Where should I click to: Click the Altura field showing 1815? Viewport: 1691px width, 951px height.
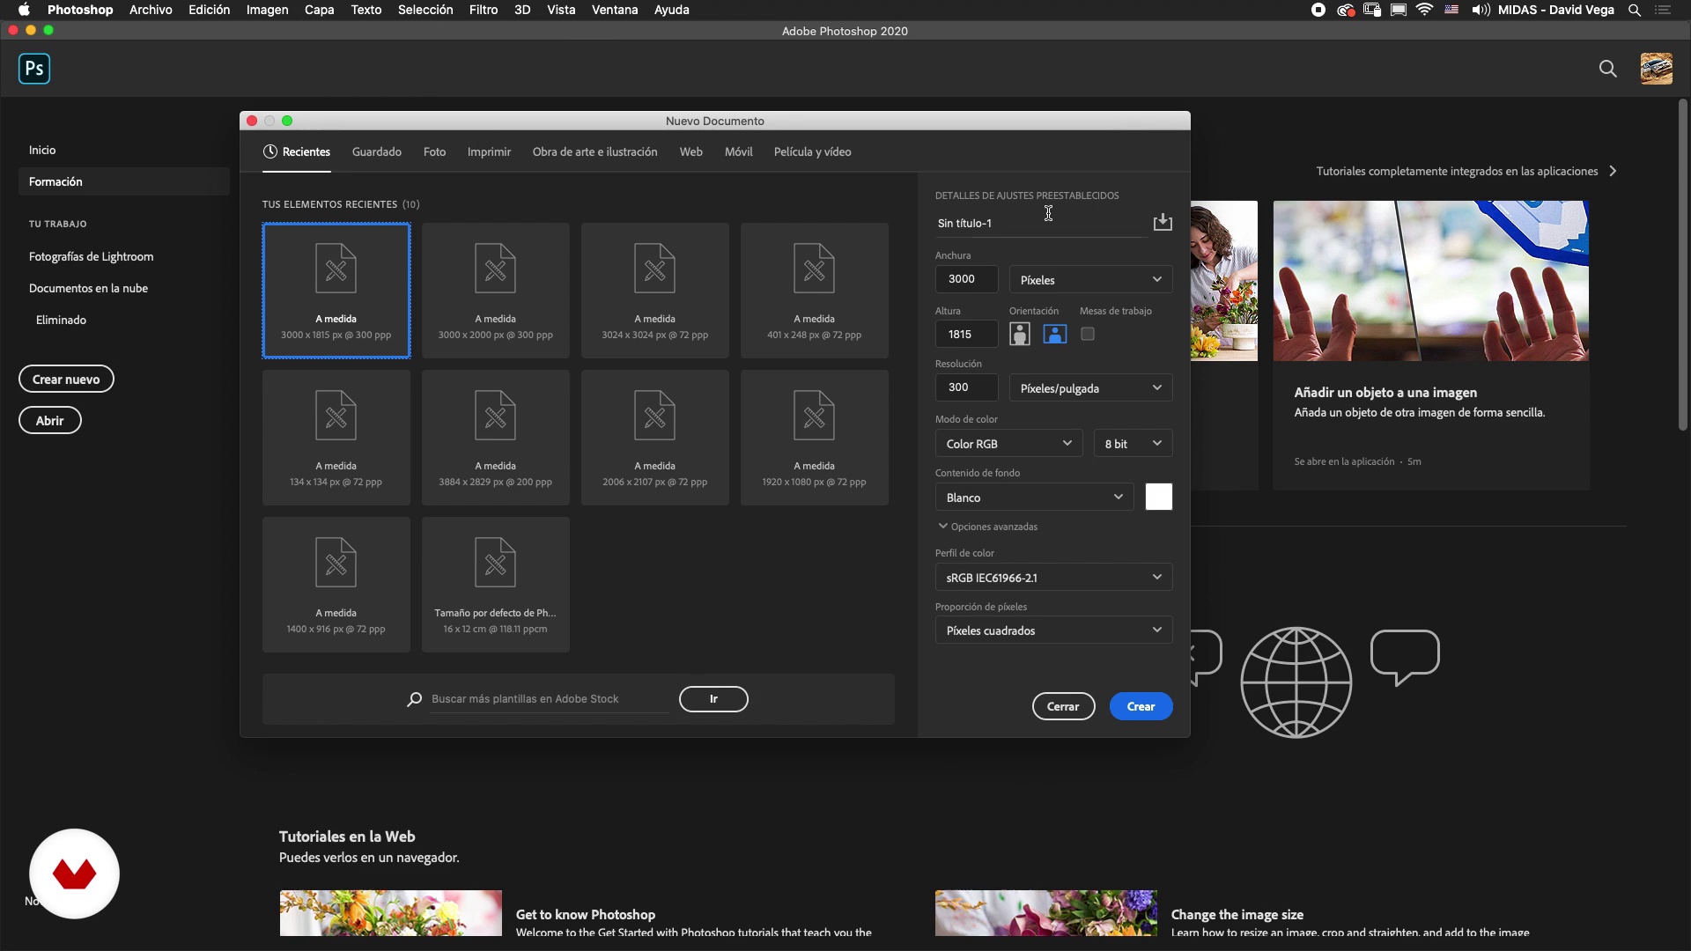[x=966, y=334]
